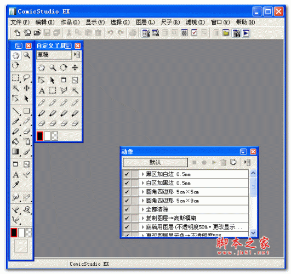Click the Open file folder toolbar icon

pyautogui.click(x=37, y=33)
